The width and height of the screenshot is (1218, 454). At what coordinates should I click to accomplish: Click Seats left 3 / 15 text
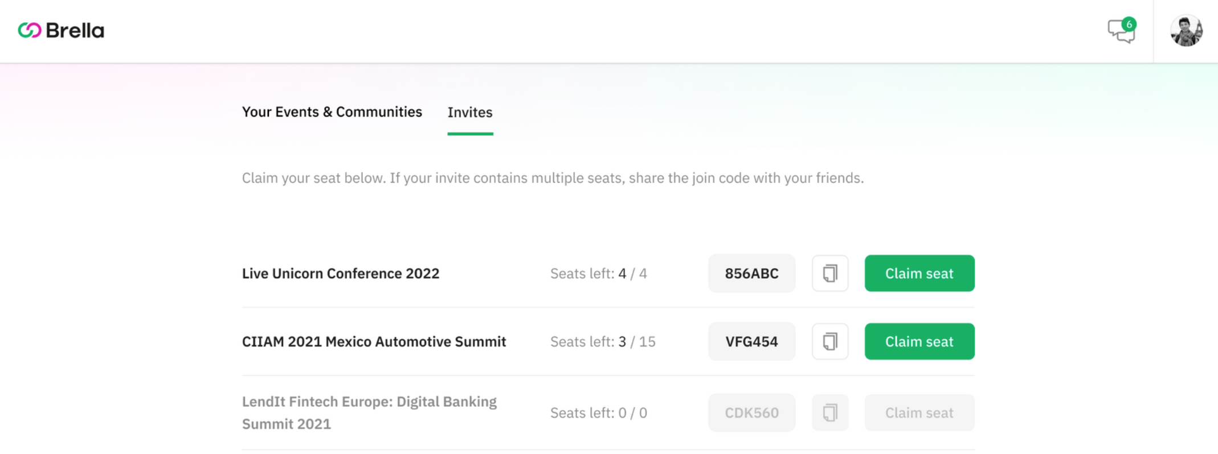[603, 342]
